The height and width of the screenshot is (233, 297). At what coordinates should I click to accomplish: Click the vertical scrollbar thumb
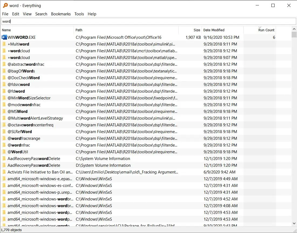pos(294,34)
